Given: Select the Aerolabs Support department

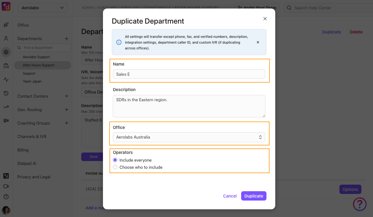Looking at the screenshot, I should click(36, 57).
